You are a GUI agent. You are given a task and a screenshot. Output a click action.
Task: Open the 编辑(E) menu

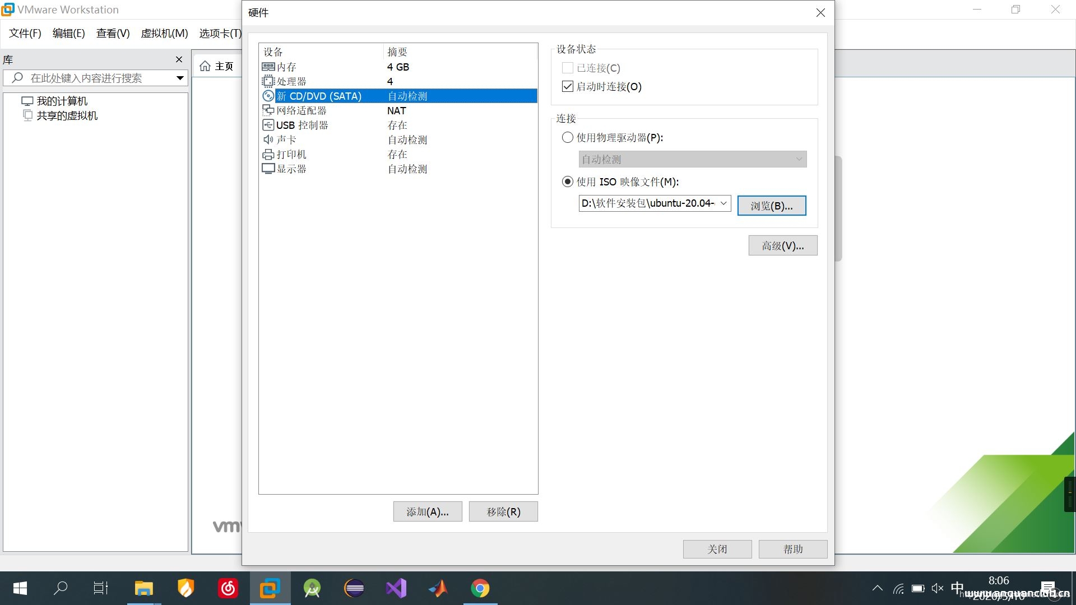pyautogui.click(x=68, y=34)
